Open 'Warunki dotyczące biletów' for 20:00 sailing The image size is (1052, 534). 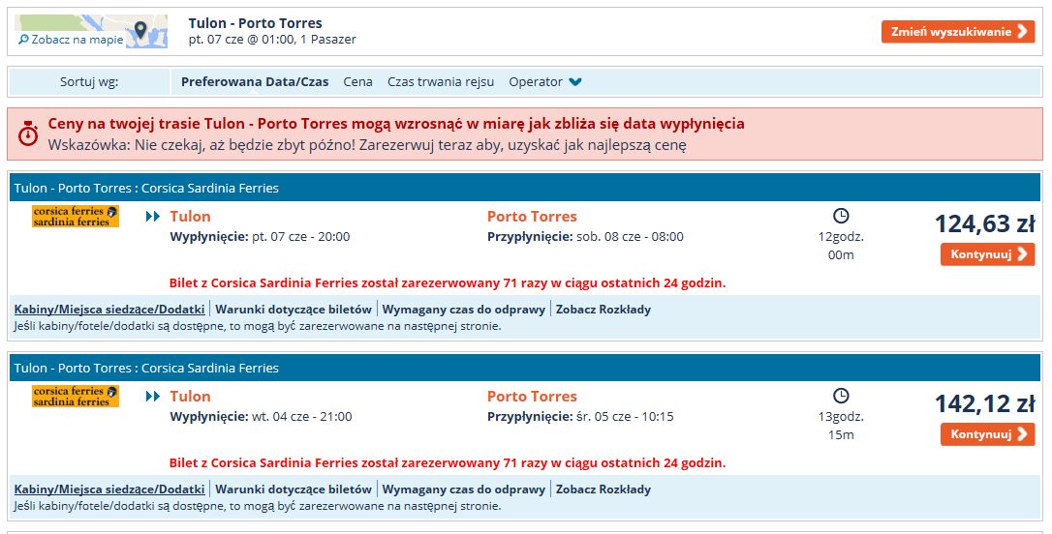coord(294,310)
